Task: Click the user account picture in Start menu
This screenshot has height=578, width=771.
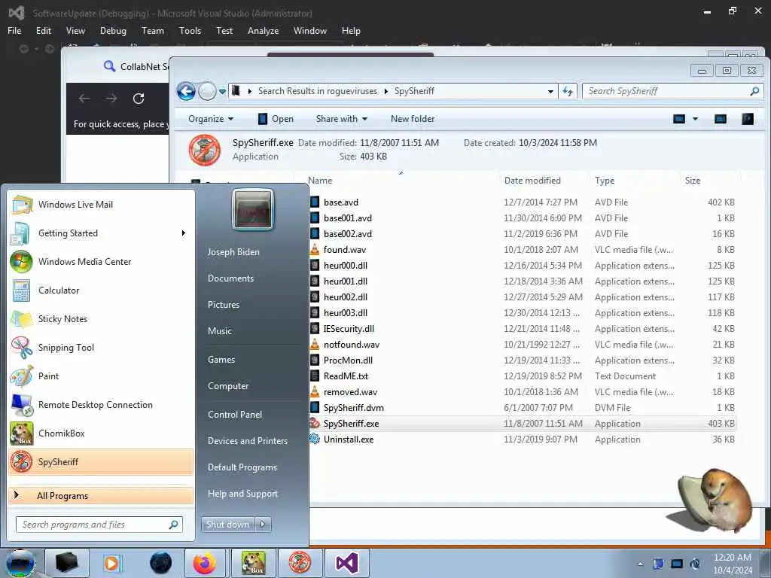Action: coord(253,209)
